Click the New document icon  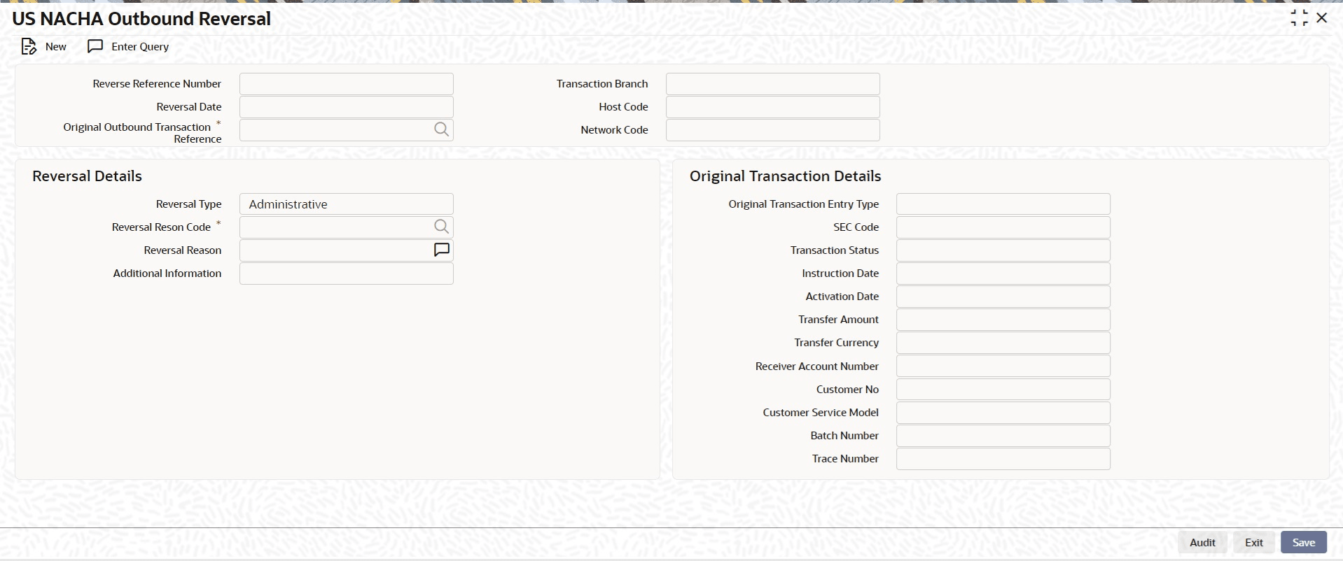click(29, 47)
